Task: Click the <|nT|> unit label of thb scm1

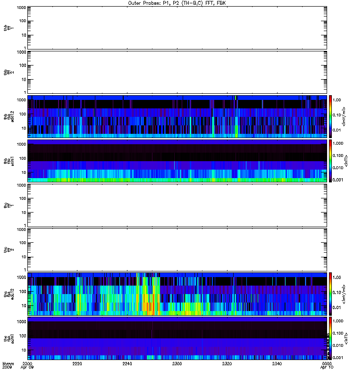Action: 346,161
